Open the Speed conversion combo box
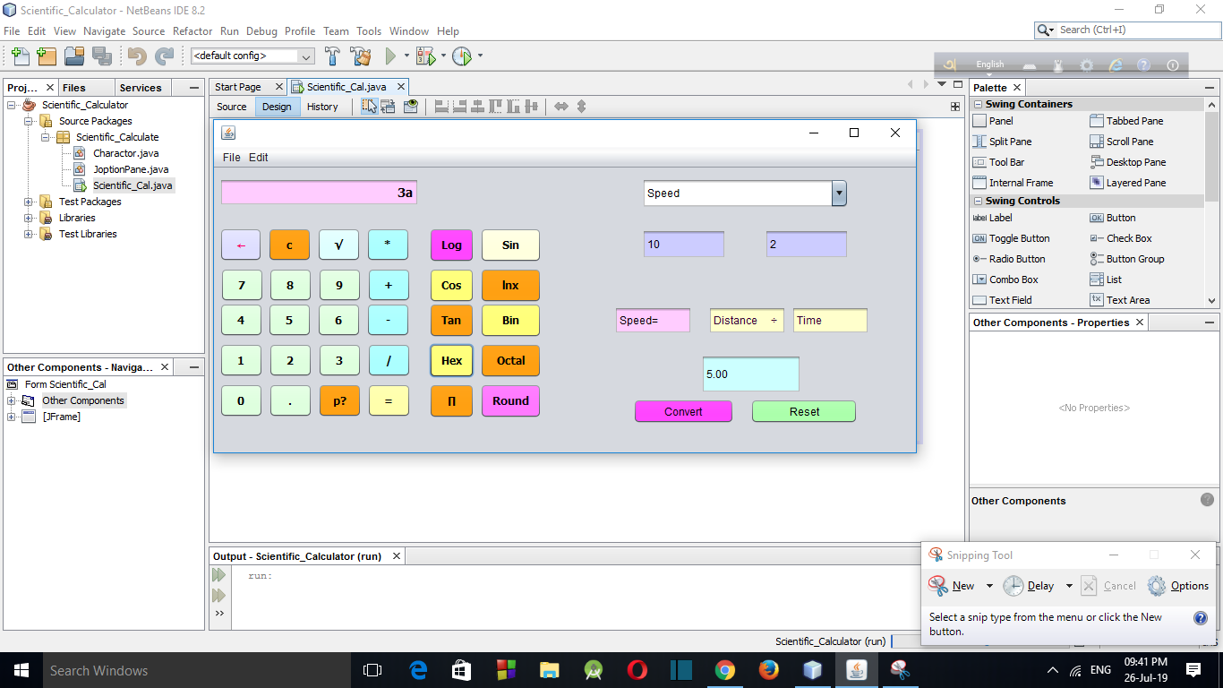The height and width of the screenshot is (688, 1223). pyautogui.click(x=838, y=193)
